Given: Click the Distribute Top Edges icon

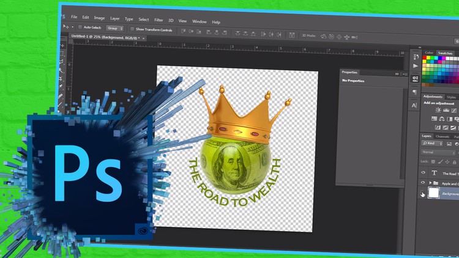Looking at the screenshot, I should click(237, 33).
